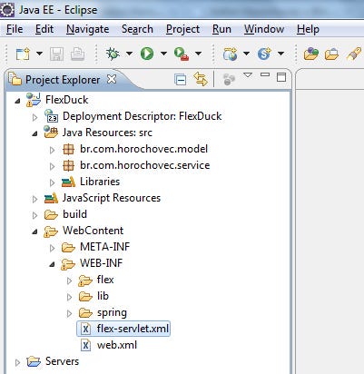This screenshot has width=364, height=374.
Task: Collapse the FlexDuck project node
Action: [x=18, y=101]
